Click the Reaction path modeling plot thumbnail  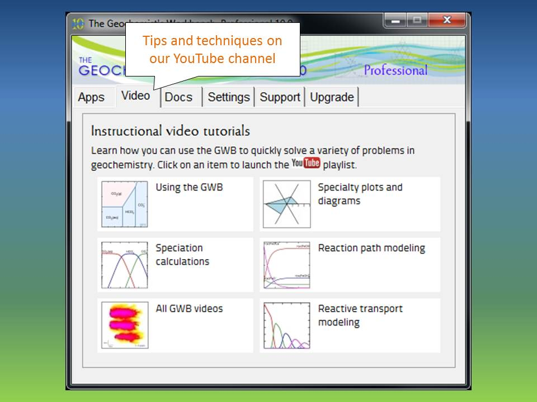click(x=286, y=265)
